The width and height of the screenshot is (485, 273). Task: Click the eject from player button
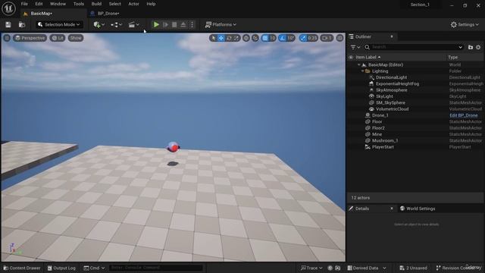pos(183,24)
